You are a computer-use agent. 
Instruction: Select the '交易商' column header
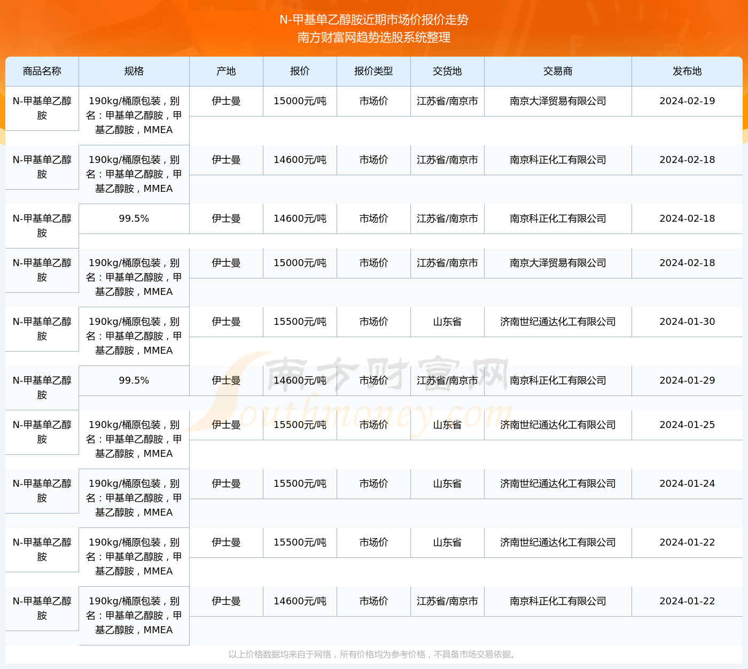coord(558,71)
